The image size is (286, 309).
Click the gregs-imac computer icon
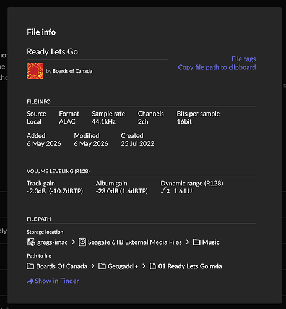tap(31, 242)
